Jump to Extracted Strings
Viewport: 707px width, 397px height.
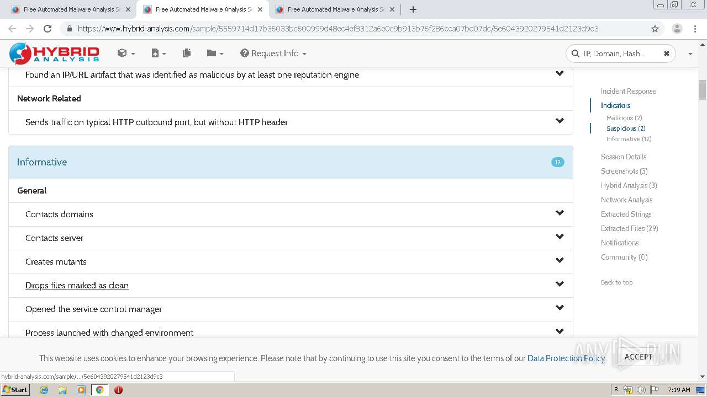[x=626, y=214]
